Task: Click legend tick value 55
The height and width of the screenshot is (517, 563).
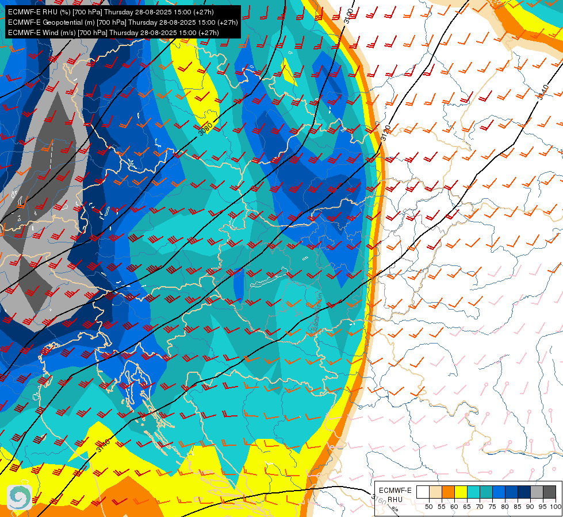Action: [x=442, y=507]
